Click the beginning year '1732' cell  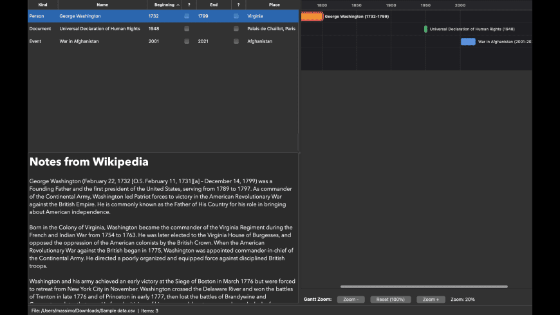pos(154,16)
